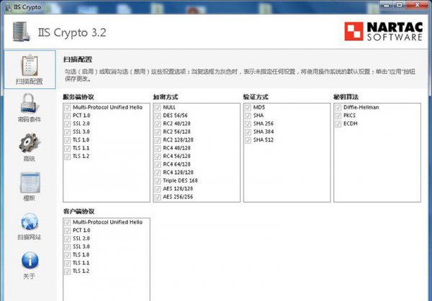The height and width of the screenshot is (301, 432).
Task: Switch to the 扫描配置 tab label
Action: click(30, 81)
